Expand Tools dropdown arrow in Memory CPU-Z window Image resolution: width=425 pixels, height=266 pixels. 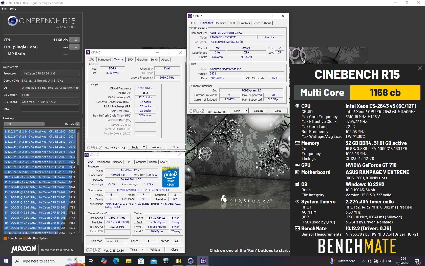pos(144,147)
